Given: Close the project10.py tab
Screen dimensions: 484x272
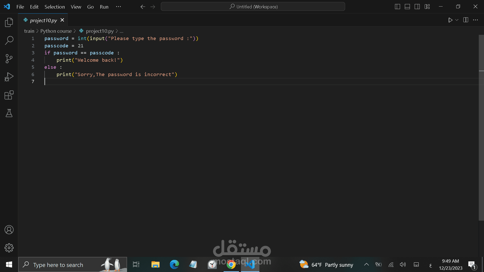Looking at the screenshot, I should (x=62, y=20).
